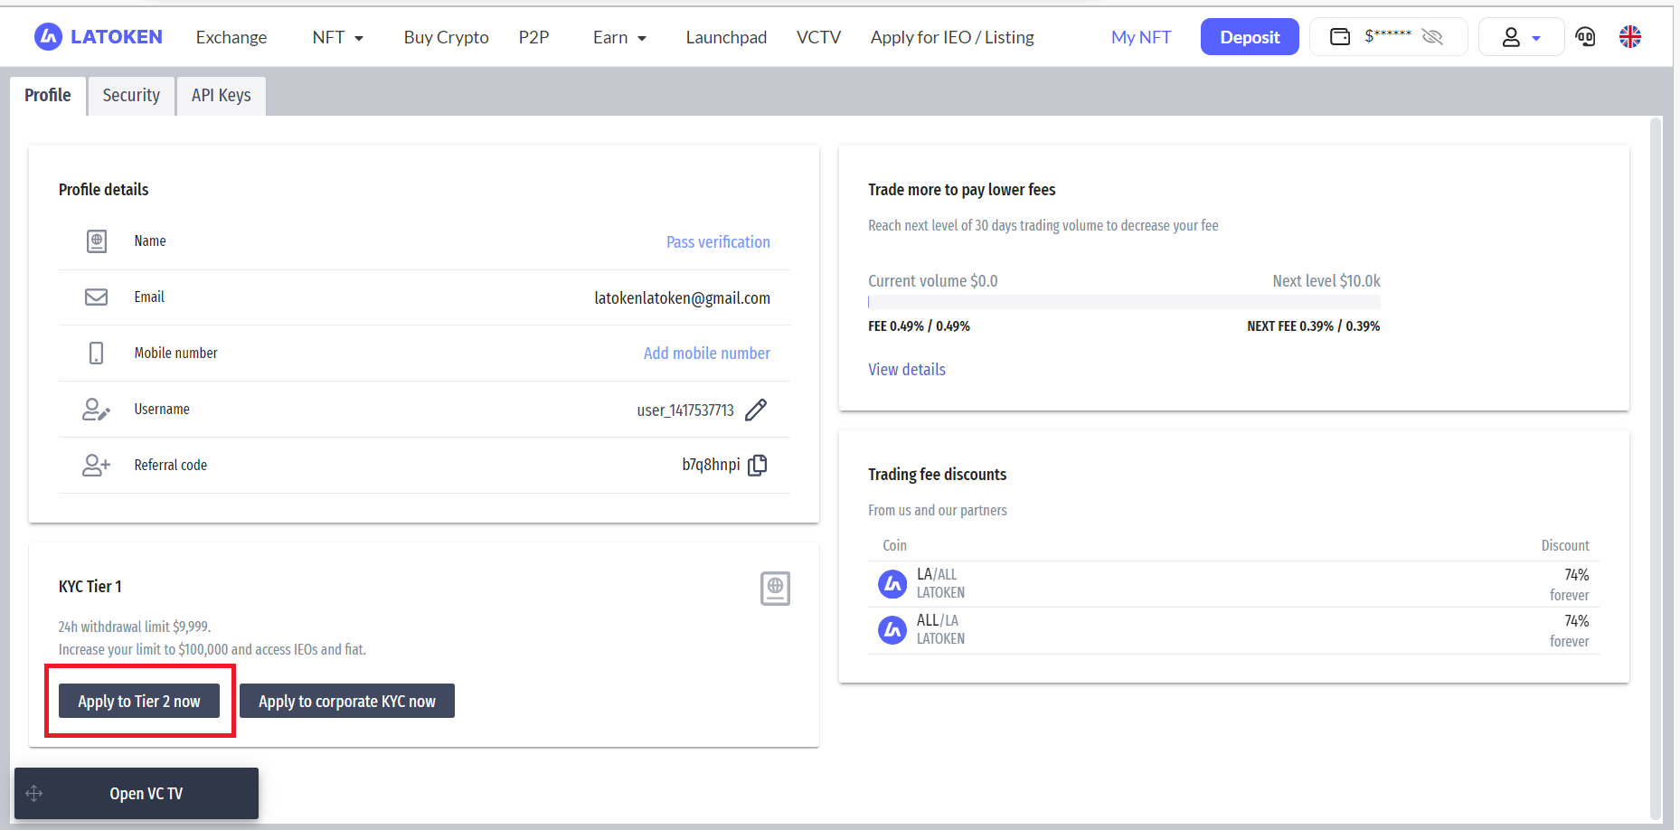This screenshot has width=1680, height=830.
Task: Click the Add mobile number link
Action: (x=706, y=354)
